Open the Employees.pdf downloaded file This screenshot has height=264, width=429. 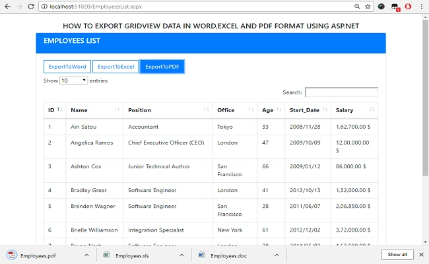pyautogui.click(x=38, y=255)
